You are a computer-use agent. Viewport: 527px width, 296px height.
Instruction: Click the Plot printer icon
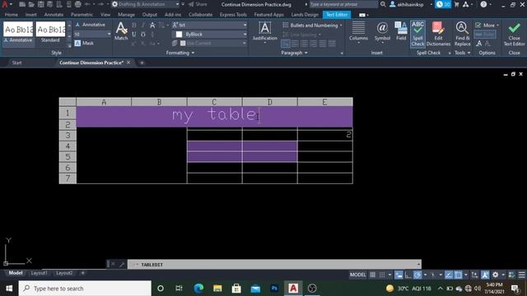point(78,4)
